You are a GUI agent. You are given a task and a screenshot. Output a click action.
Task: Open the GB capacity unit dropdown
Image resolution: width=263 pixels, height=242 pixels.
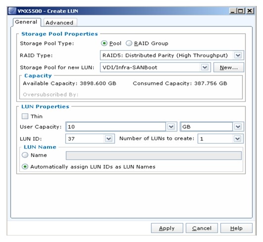click(238, 127)
